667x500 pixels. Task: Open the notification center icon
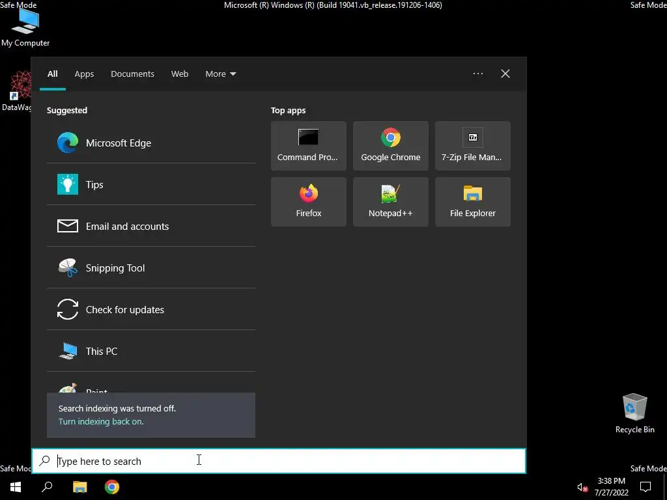pyautogui.click(x=646, y=487)
